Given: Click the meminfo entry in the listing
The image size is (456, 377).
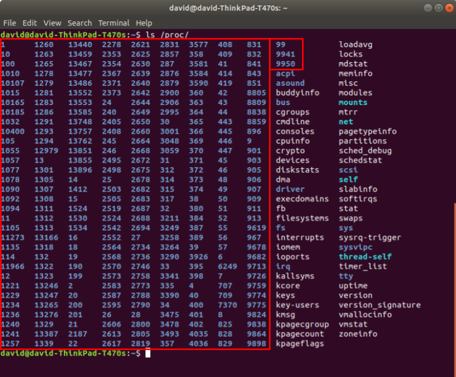Looking at the screenshot, I should coord(355,74).
